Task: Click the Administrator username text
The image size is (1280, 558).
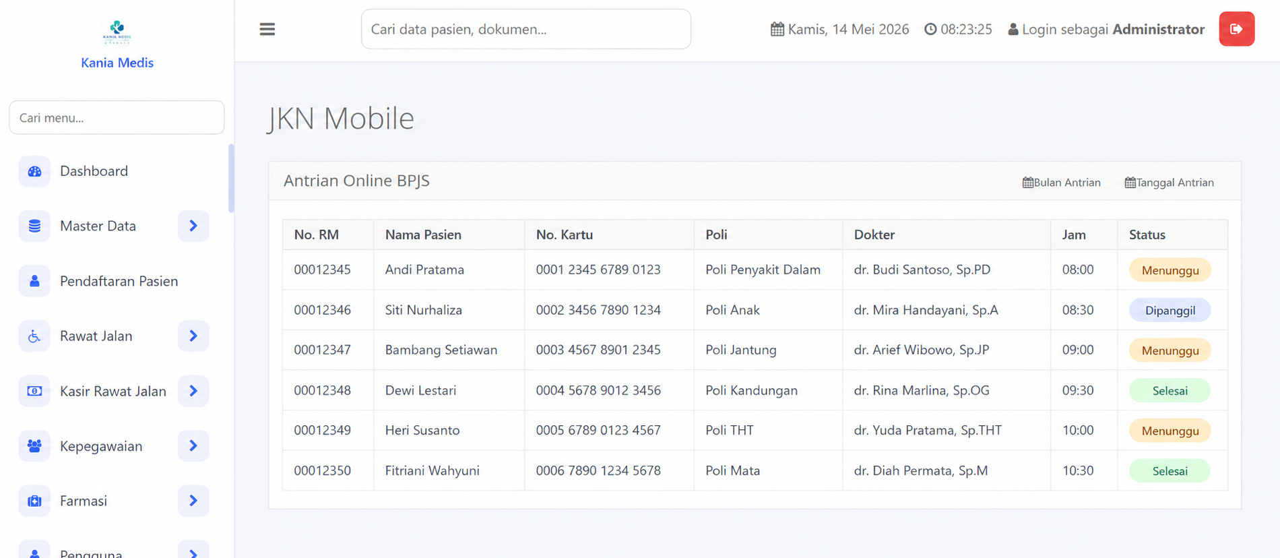Action: [1158, 29]
